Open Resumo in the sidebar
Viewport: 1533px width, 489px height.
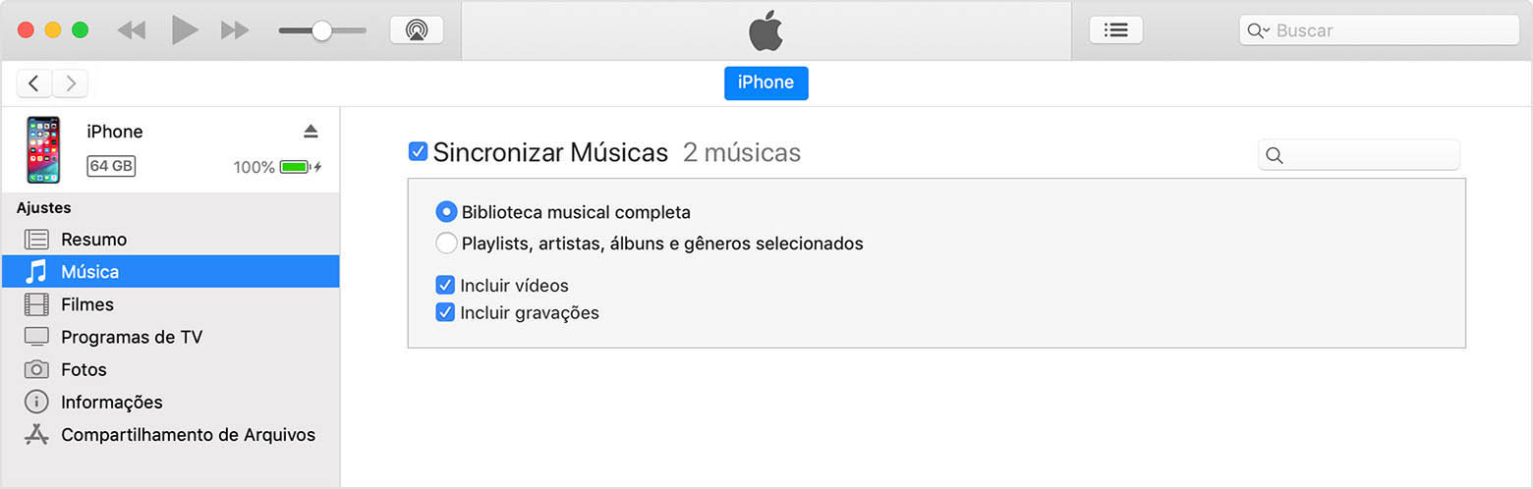tap(93, 240)
